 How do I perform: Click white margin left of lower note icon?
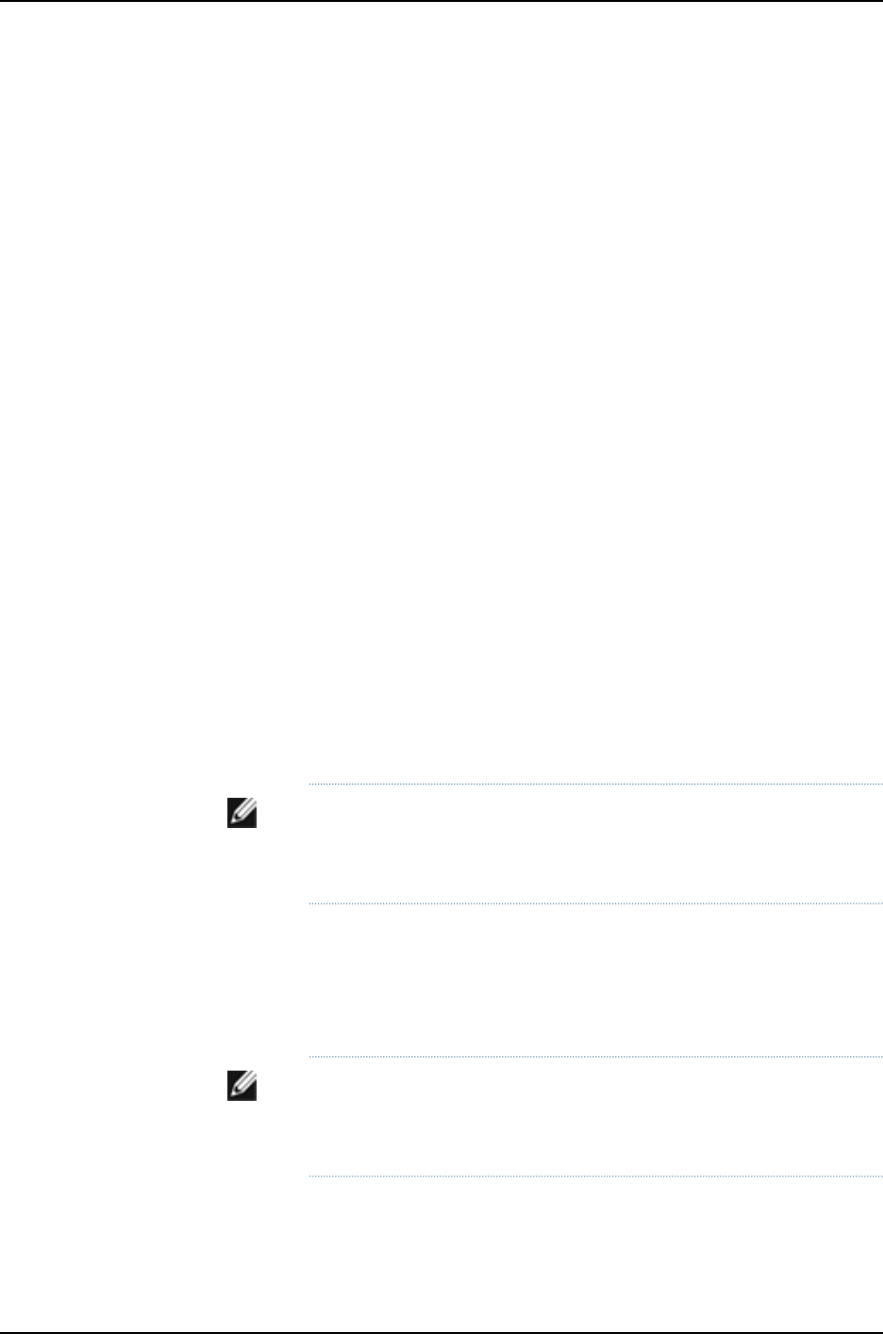(113, 1089)
